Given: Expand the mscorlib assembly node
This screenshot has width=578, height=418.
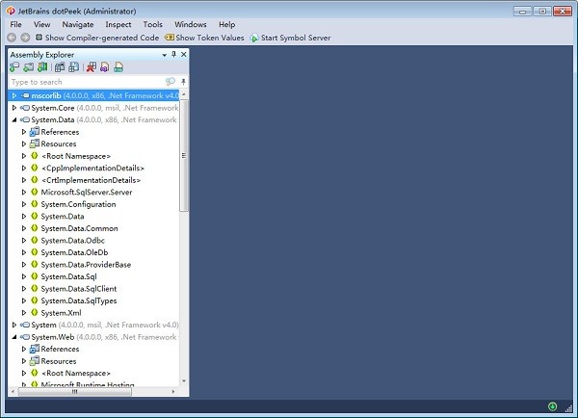Looking at the screenshot, I should tap(14, 95).
